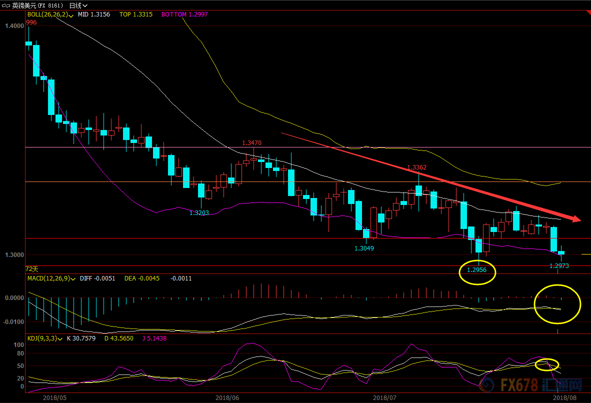591x403 pixels.
Task: Open the 日线 timeframe dropdown
Action: pyautogui.click(x=78, y=5)
